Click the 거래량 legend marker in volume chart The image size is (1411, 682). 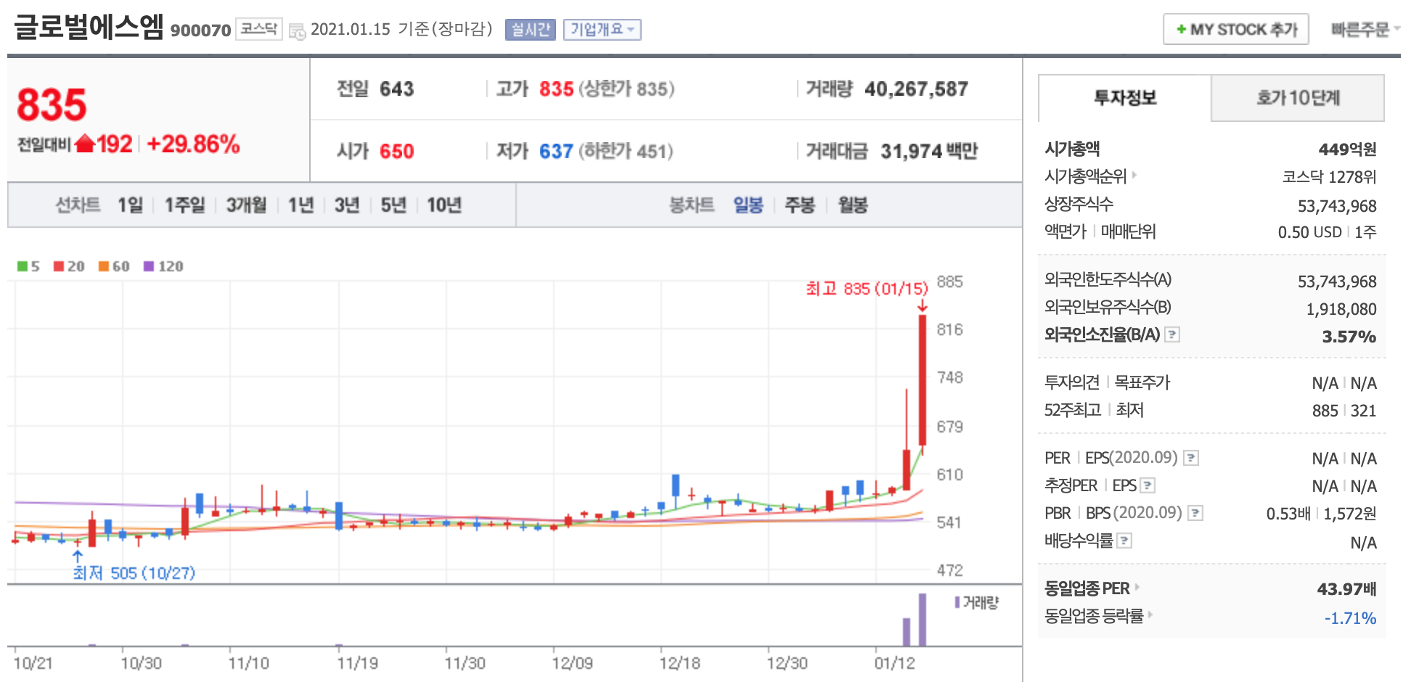tap(957, 602)
